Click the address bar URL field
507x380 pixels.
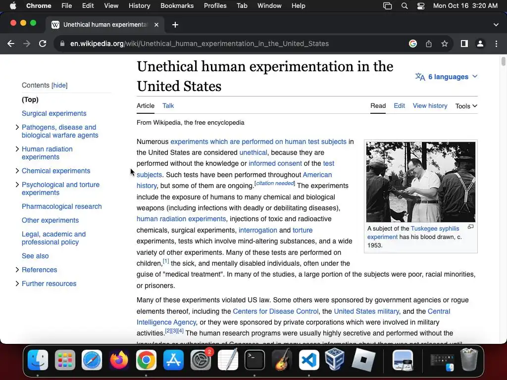200,44
